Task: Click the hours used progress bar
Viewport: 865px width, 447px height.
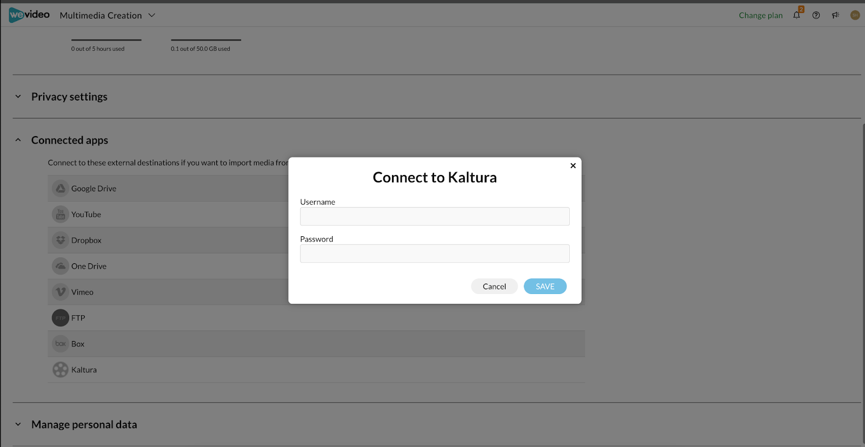Action: pyautogui.click(x=106, y=40)
